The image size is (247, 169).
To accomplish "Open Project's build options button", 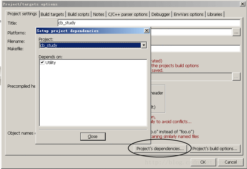I will tap(215, 148).
